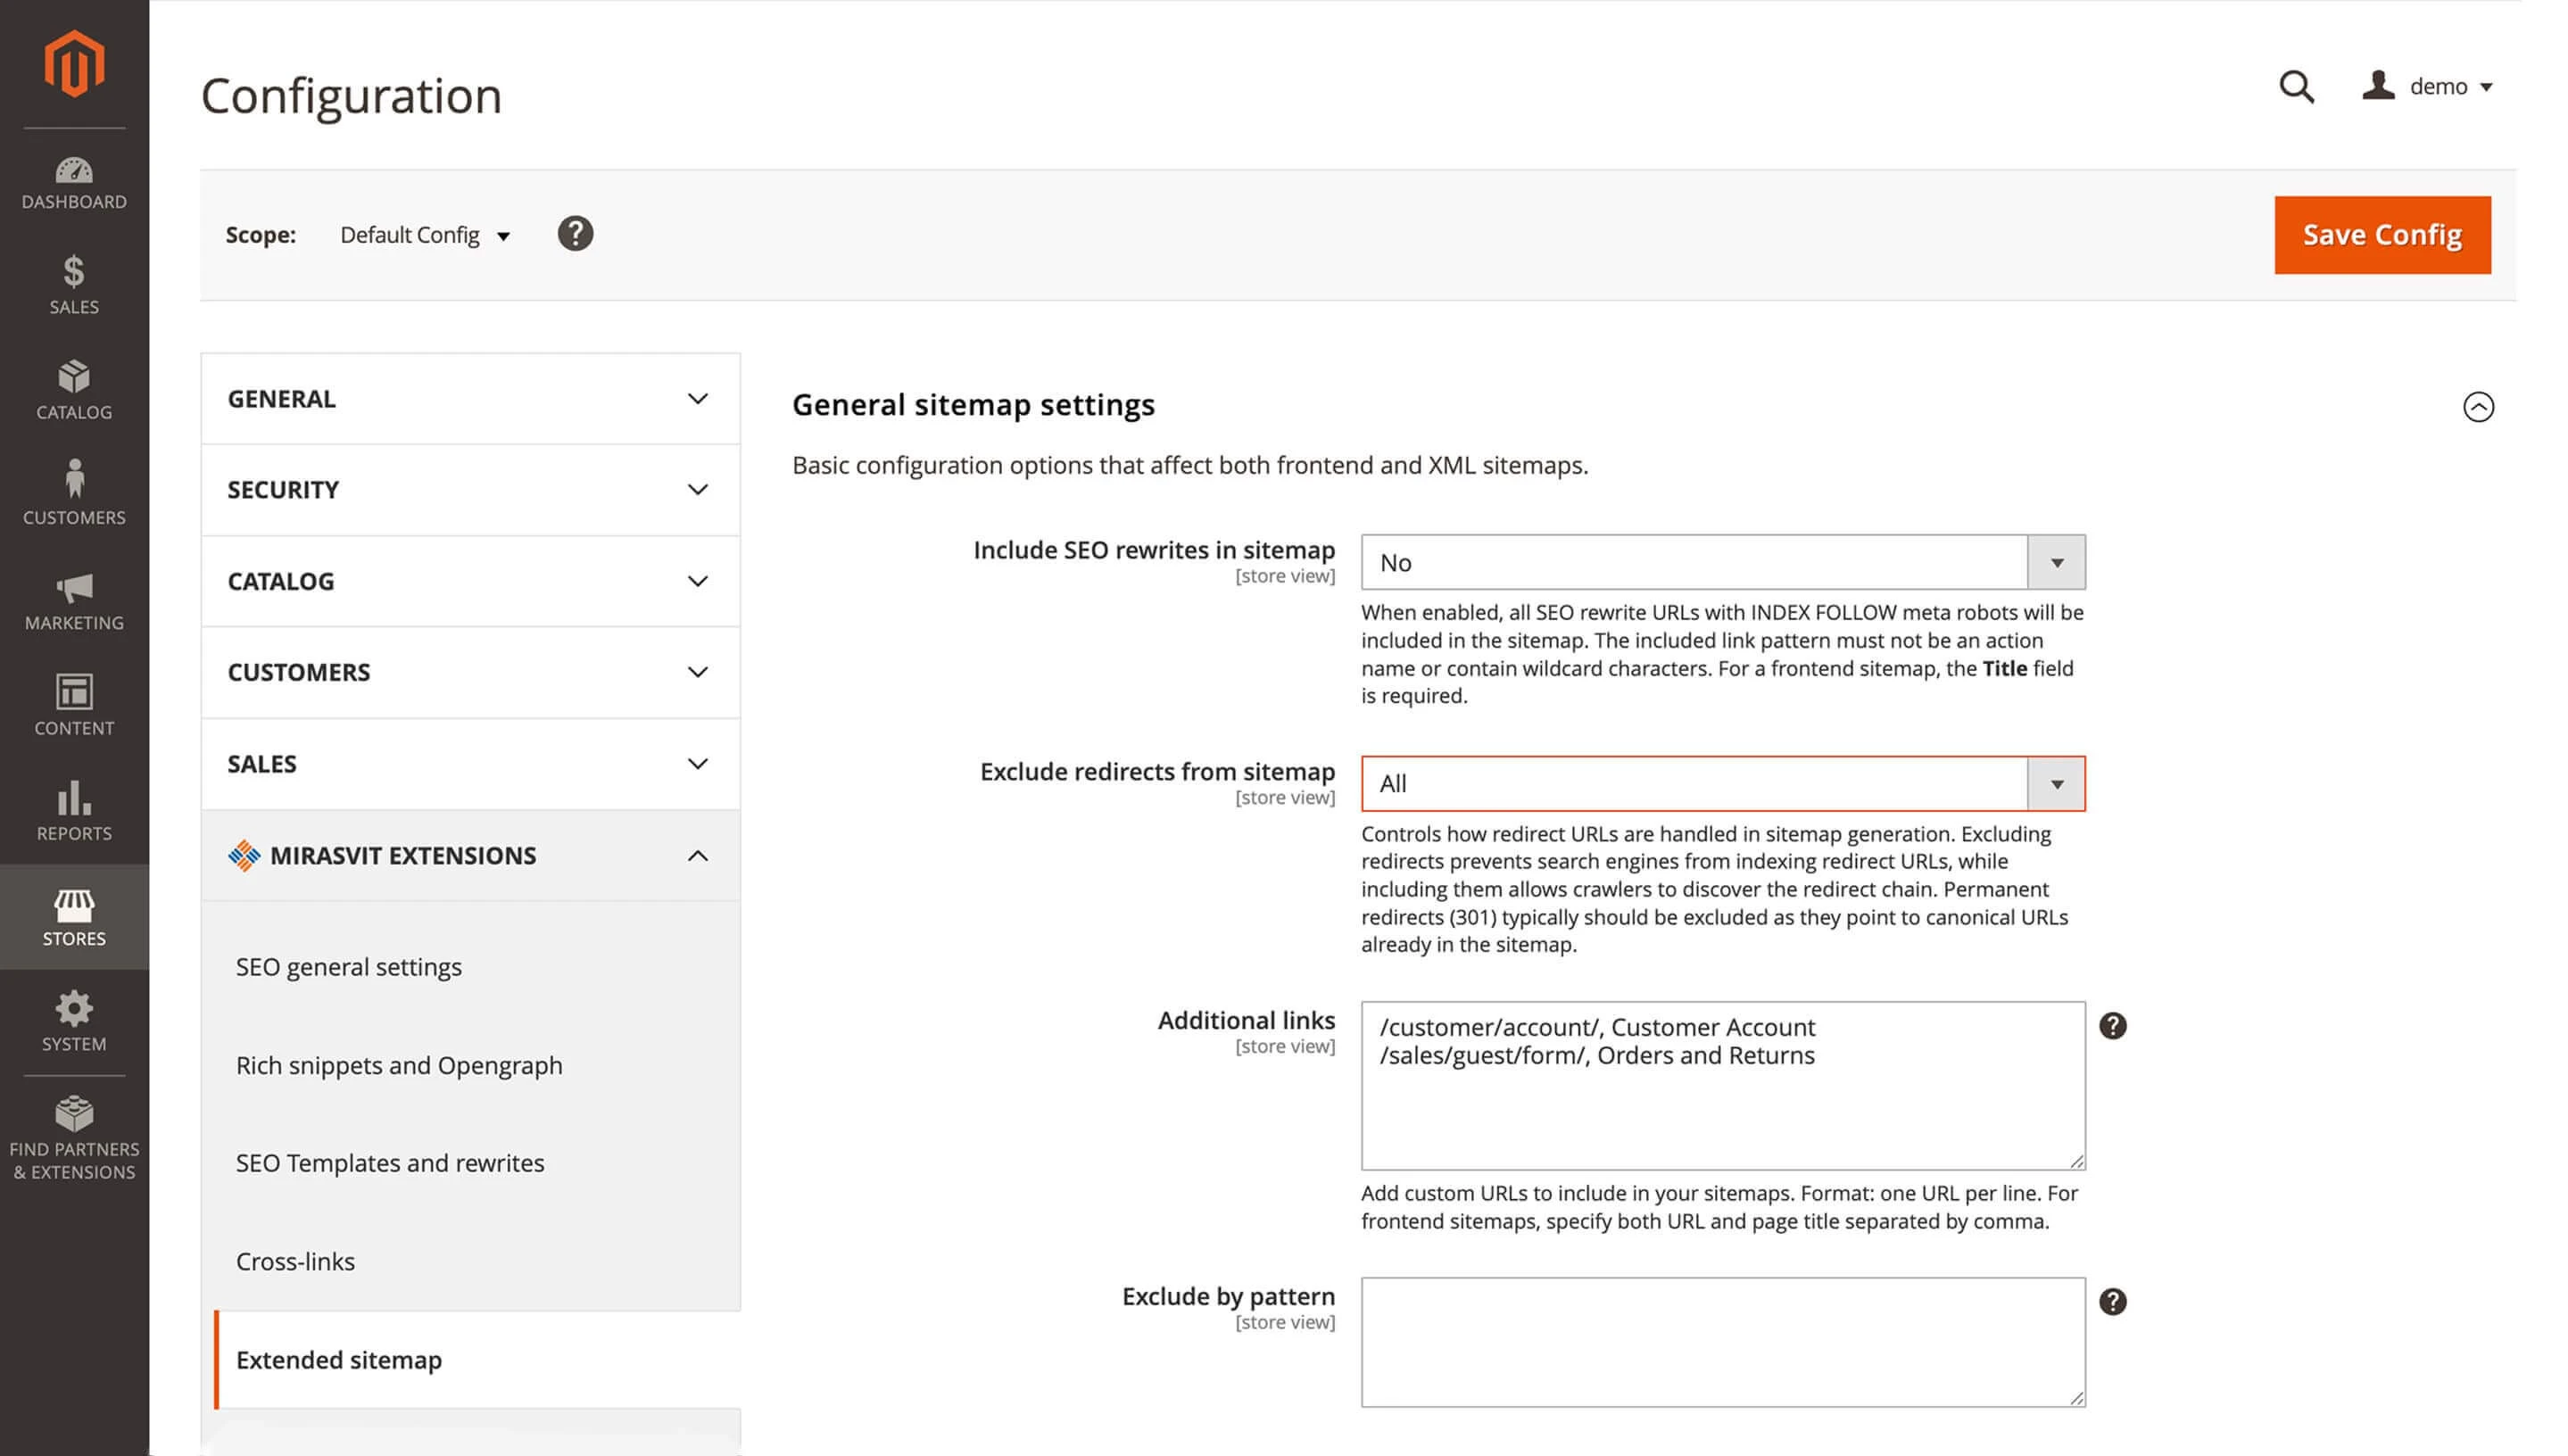The width and height of the screenshot is (2568, 1456).
Task: Open SEO Templates and rewrites section
Action: coord(389,1162)
